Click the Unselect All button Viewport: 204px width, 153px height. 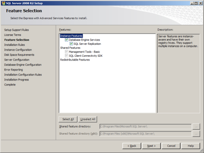(x=88, y=119)
